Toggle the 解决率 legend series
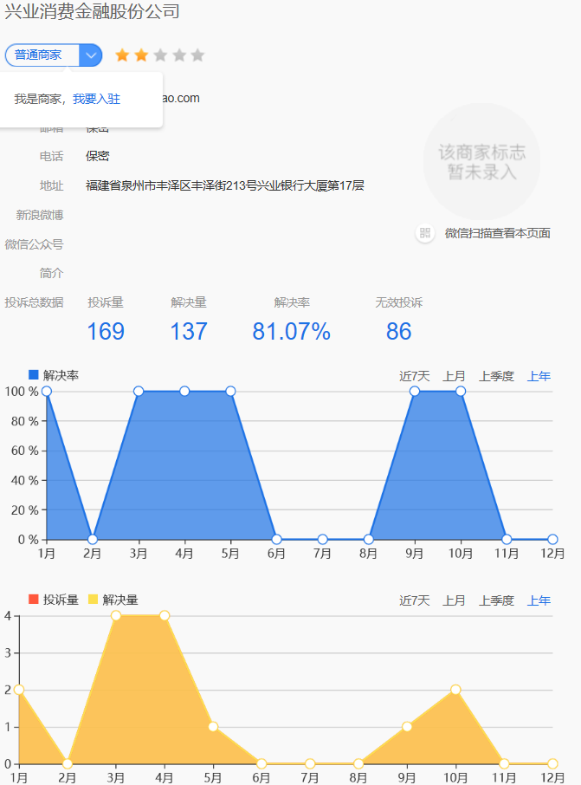The height and width of the screenshot is (785, 581). tap(54, 375)
